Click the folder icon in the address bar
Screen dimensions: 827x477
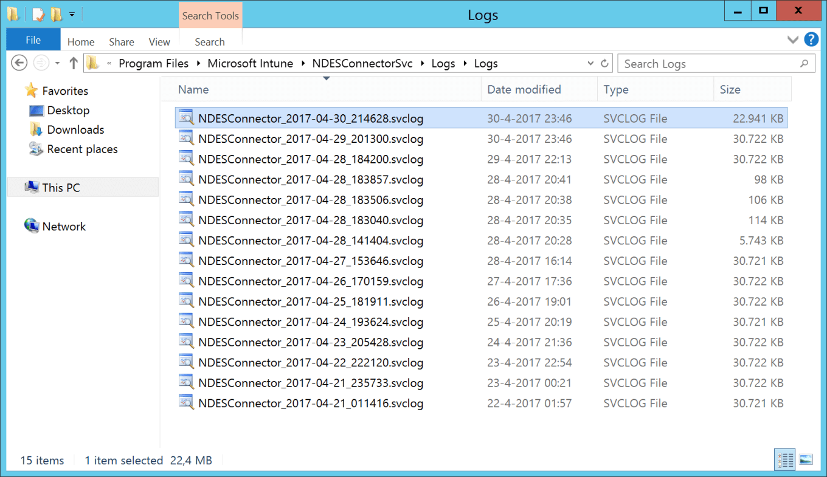pos(92,63)
